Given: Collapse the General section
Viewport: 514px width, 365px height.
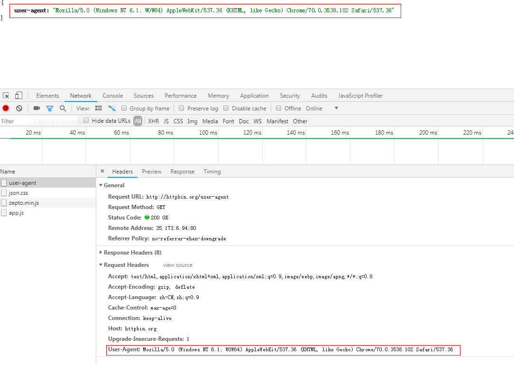Looking at the screenshot, I should [x=101, y=185].
